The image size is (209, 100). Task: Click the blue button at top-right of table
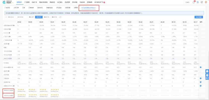(x=199, y=17)
